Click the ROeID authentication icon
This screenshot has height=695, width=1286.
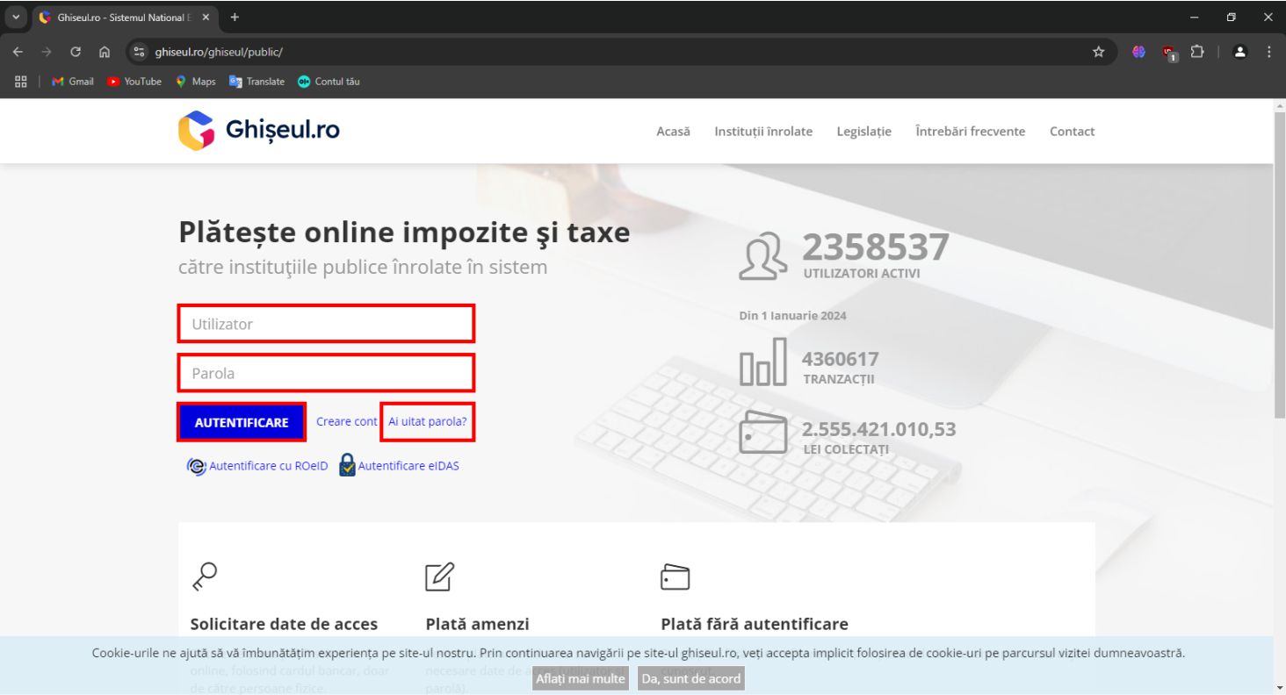coord(196,466)
